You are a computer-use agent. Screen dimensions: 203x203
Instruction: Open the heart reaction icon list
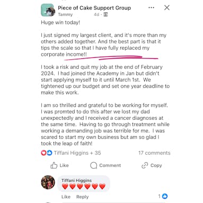pos(43,153)
